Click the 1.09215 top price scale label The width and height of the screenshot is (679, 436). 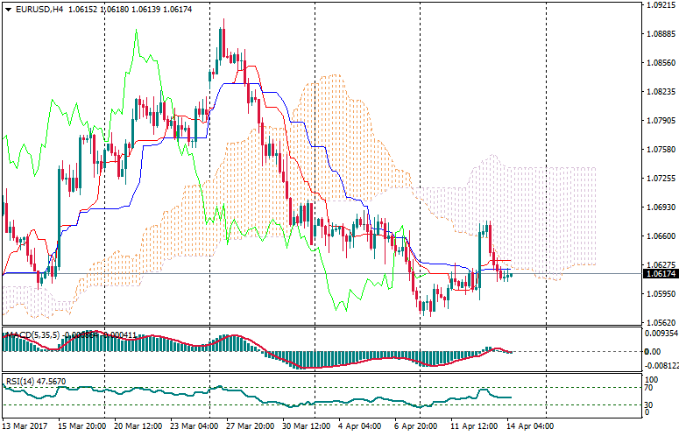tap(659, 5)
